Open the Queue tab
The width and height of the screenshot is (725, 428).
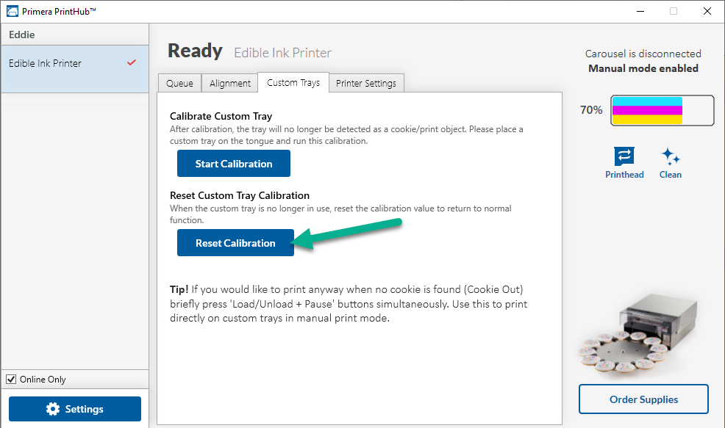pyautogui.click(x=180, y=83)
